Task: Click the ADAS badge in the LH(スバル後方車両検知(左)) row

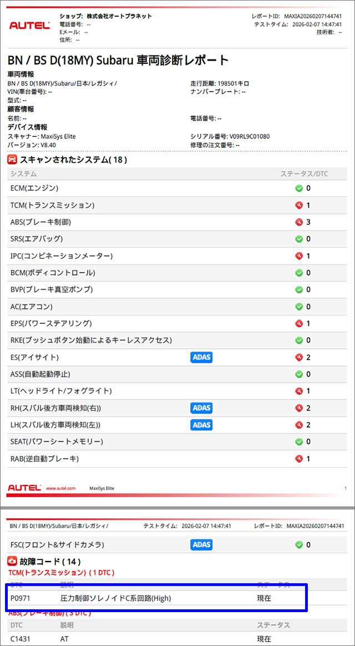Action: click(201, 425)
